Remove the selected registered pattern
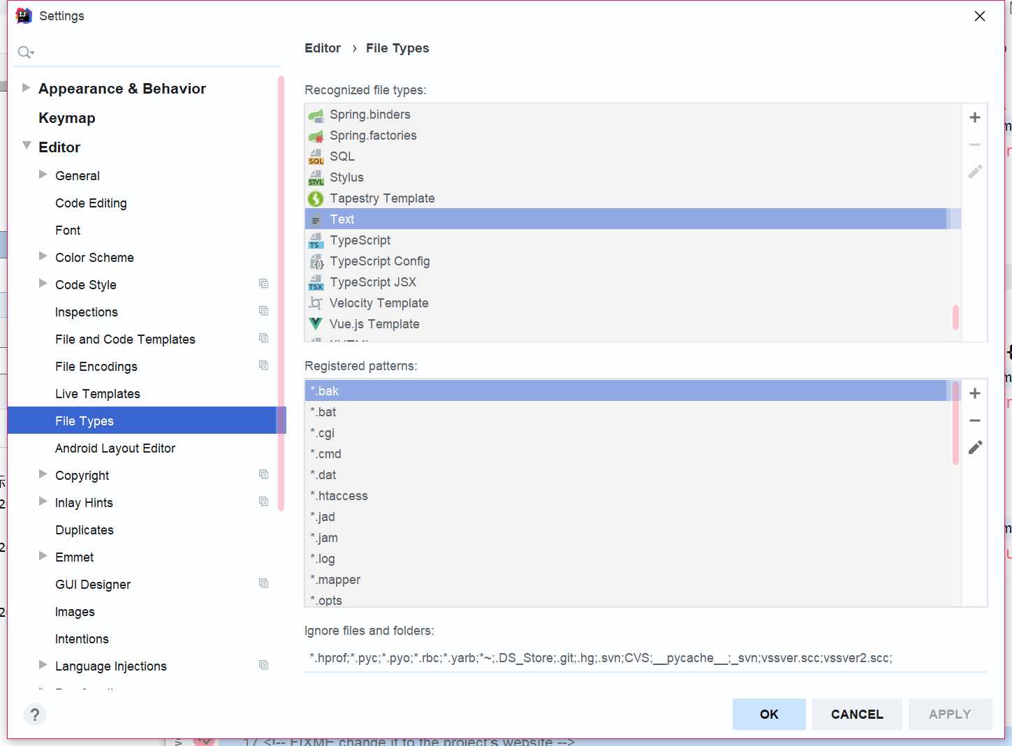Image resolution: width=1012 pixels, height=746 pixels. (x=975, y=420)
